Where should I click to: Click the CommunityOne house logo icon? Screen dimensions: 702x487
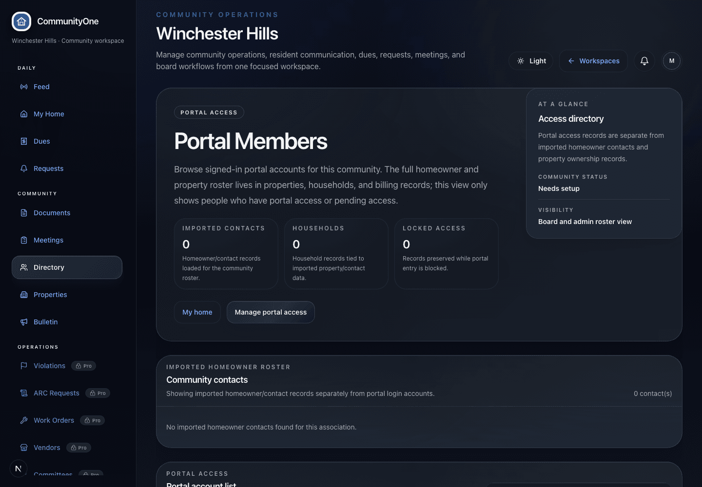[21, 21]
